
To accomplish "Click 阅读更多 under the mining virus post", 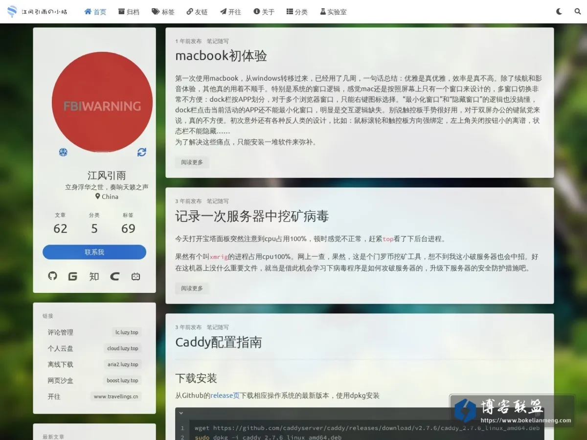I will 192,288.
